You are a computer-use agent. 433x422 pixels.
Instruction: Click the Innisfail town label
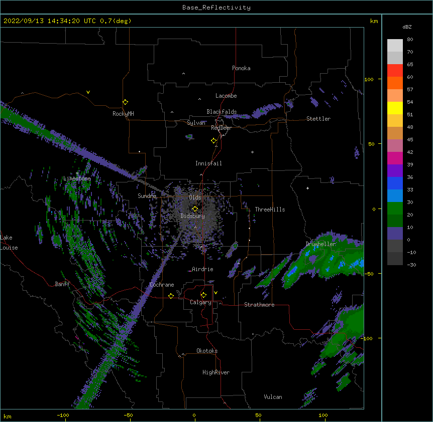point(208,163)
